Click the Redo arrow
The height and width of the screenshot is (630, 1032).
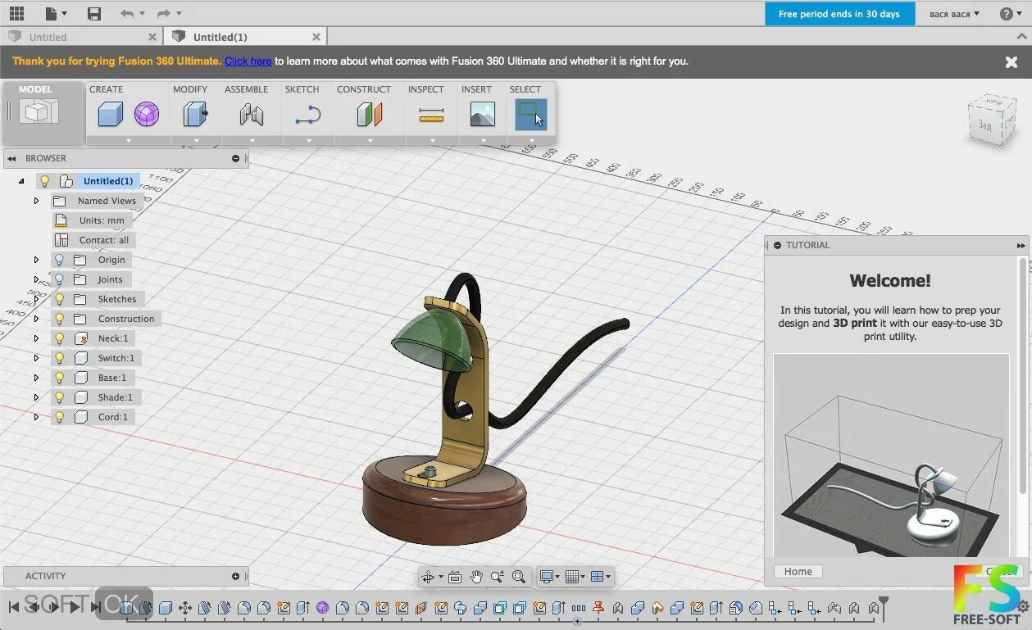pos(163,13)
